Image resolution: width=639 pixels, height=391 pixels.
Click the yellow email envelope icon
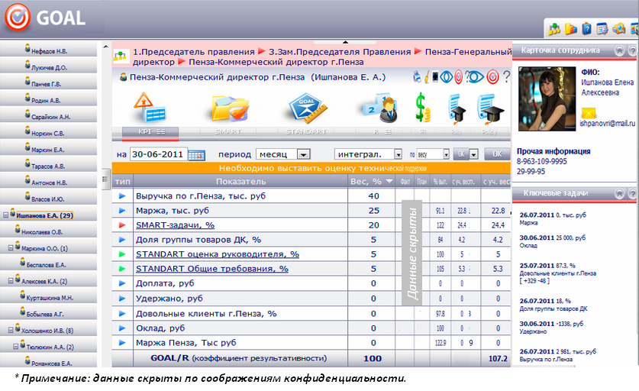click(589, 113)
